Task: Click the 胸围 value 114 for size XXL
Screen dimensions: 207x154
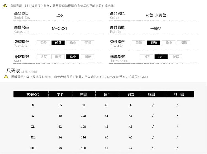Action: (x=84, y=137)
